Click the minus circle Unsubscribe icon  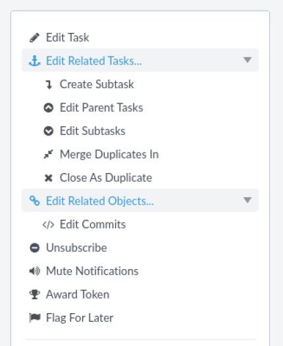point(34,248)
